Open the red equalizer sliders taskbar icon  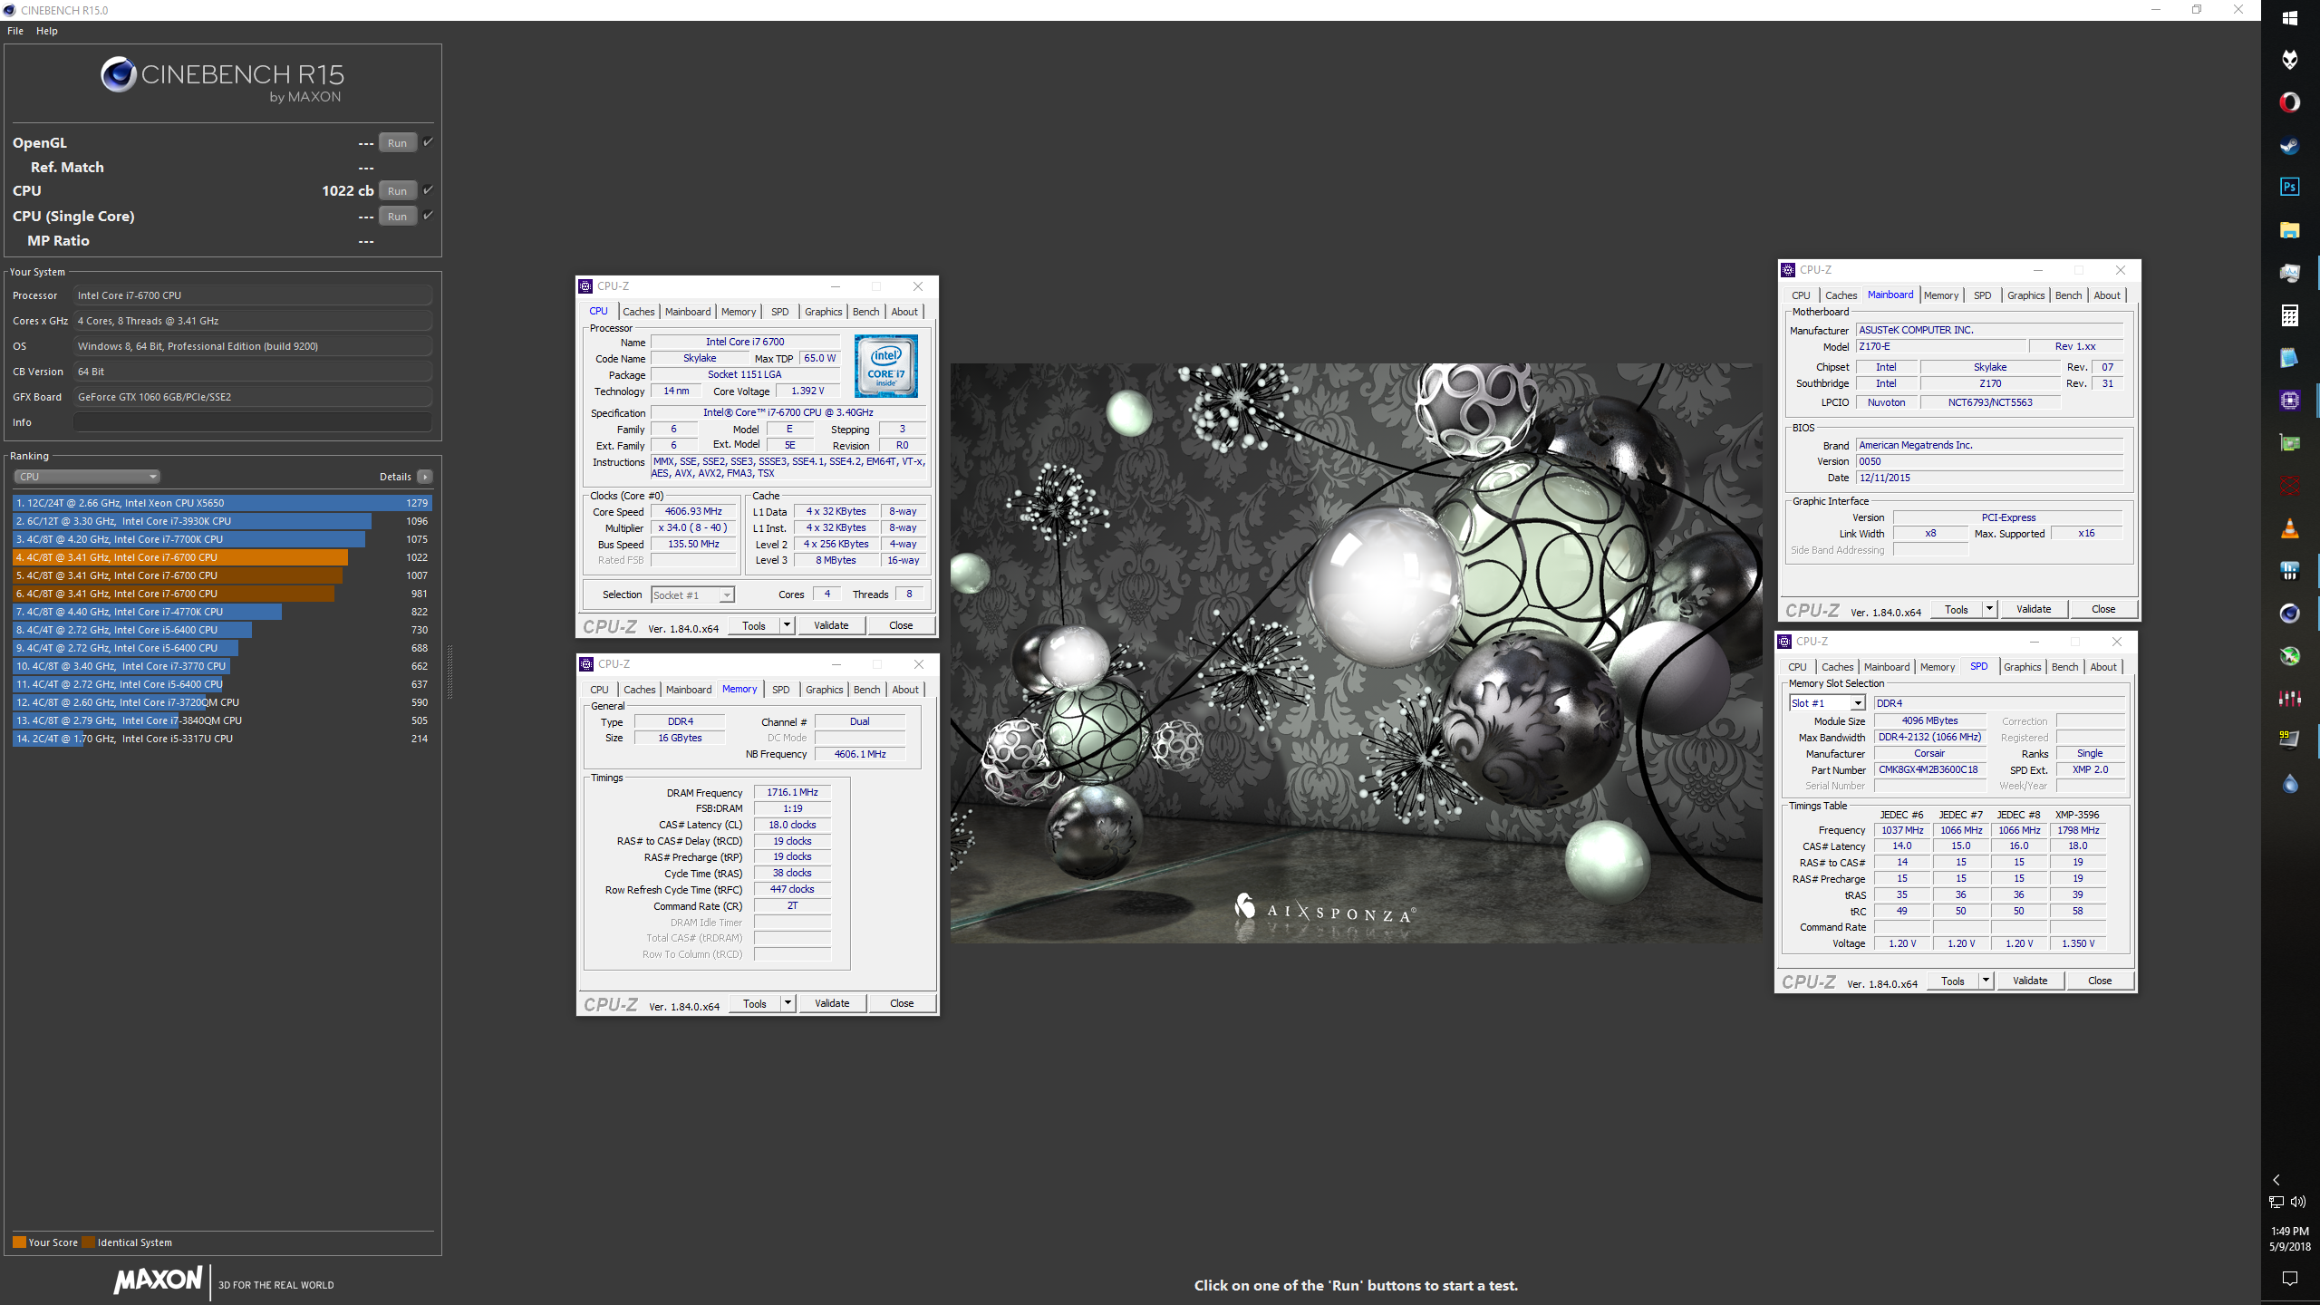(2290, 699)
